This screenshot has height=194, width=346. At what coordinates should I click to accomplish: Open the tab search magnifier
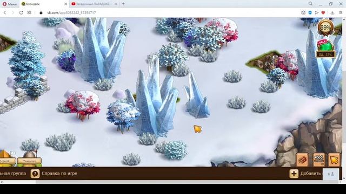pyautogui.click(x=310, y=4)
